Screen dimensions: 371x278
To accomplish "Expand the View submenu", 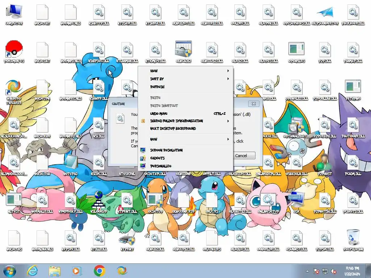I will click(185, 71).
